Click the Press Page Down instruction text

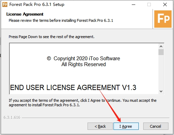(x=52, y=37)
